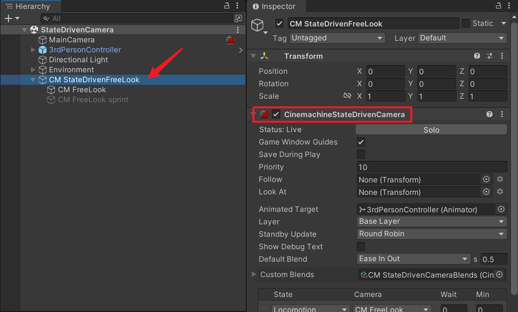518x312 pixels.
Task: Open the Follow field gear menu
Action: pyautogui.click(x=500, y=179)
